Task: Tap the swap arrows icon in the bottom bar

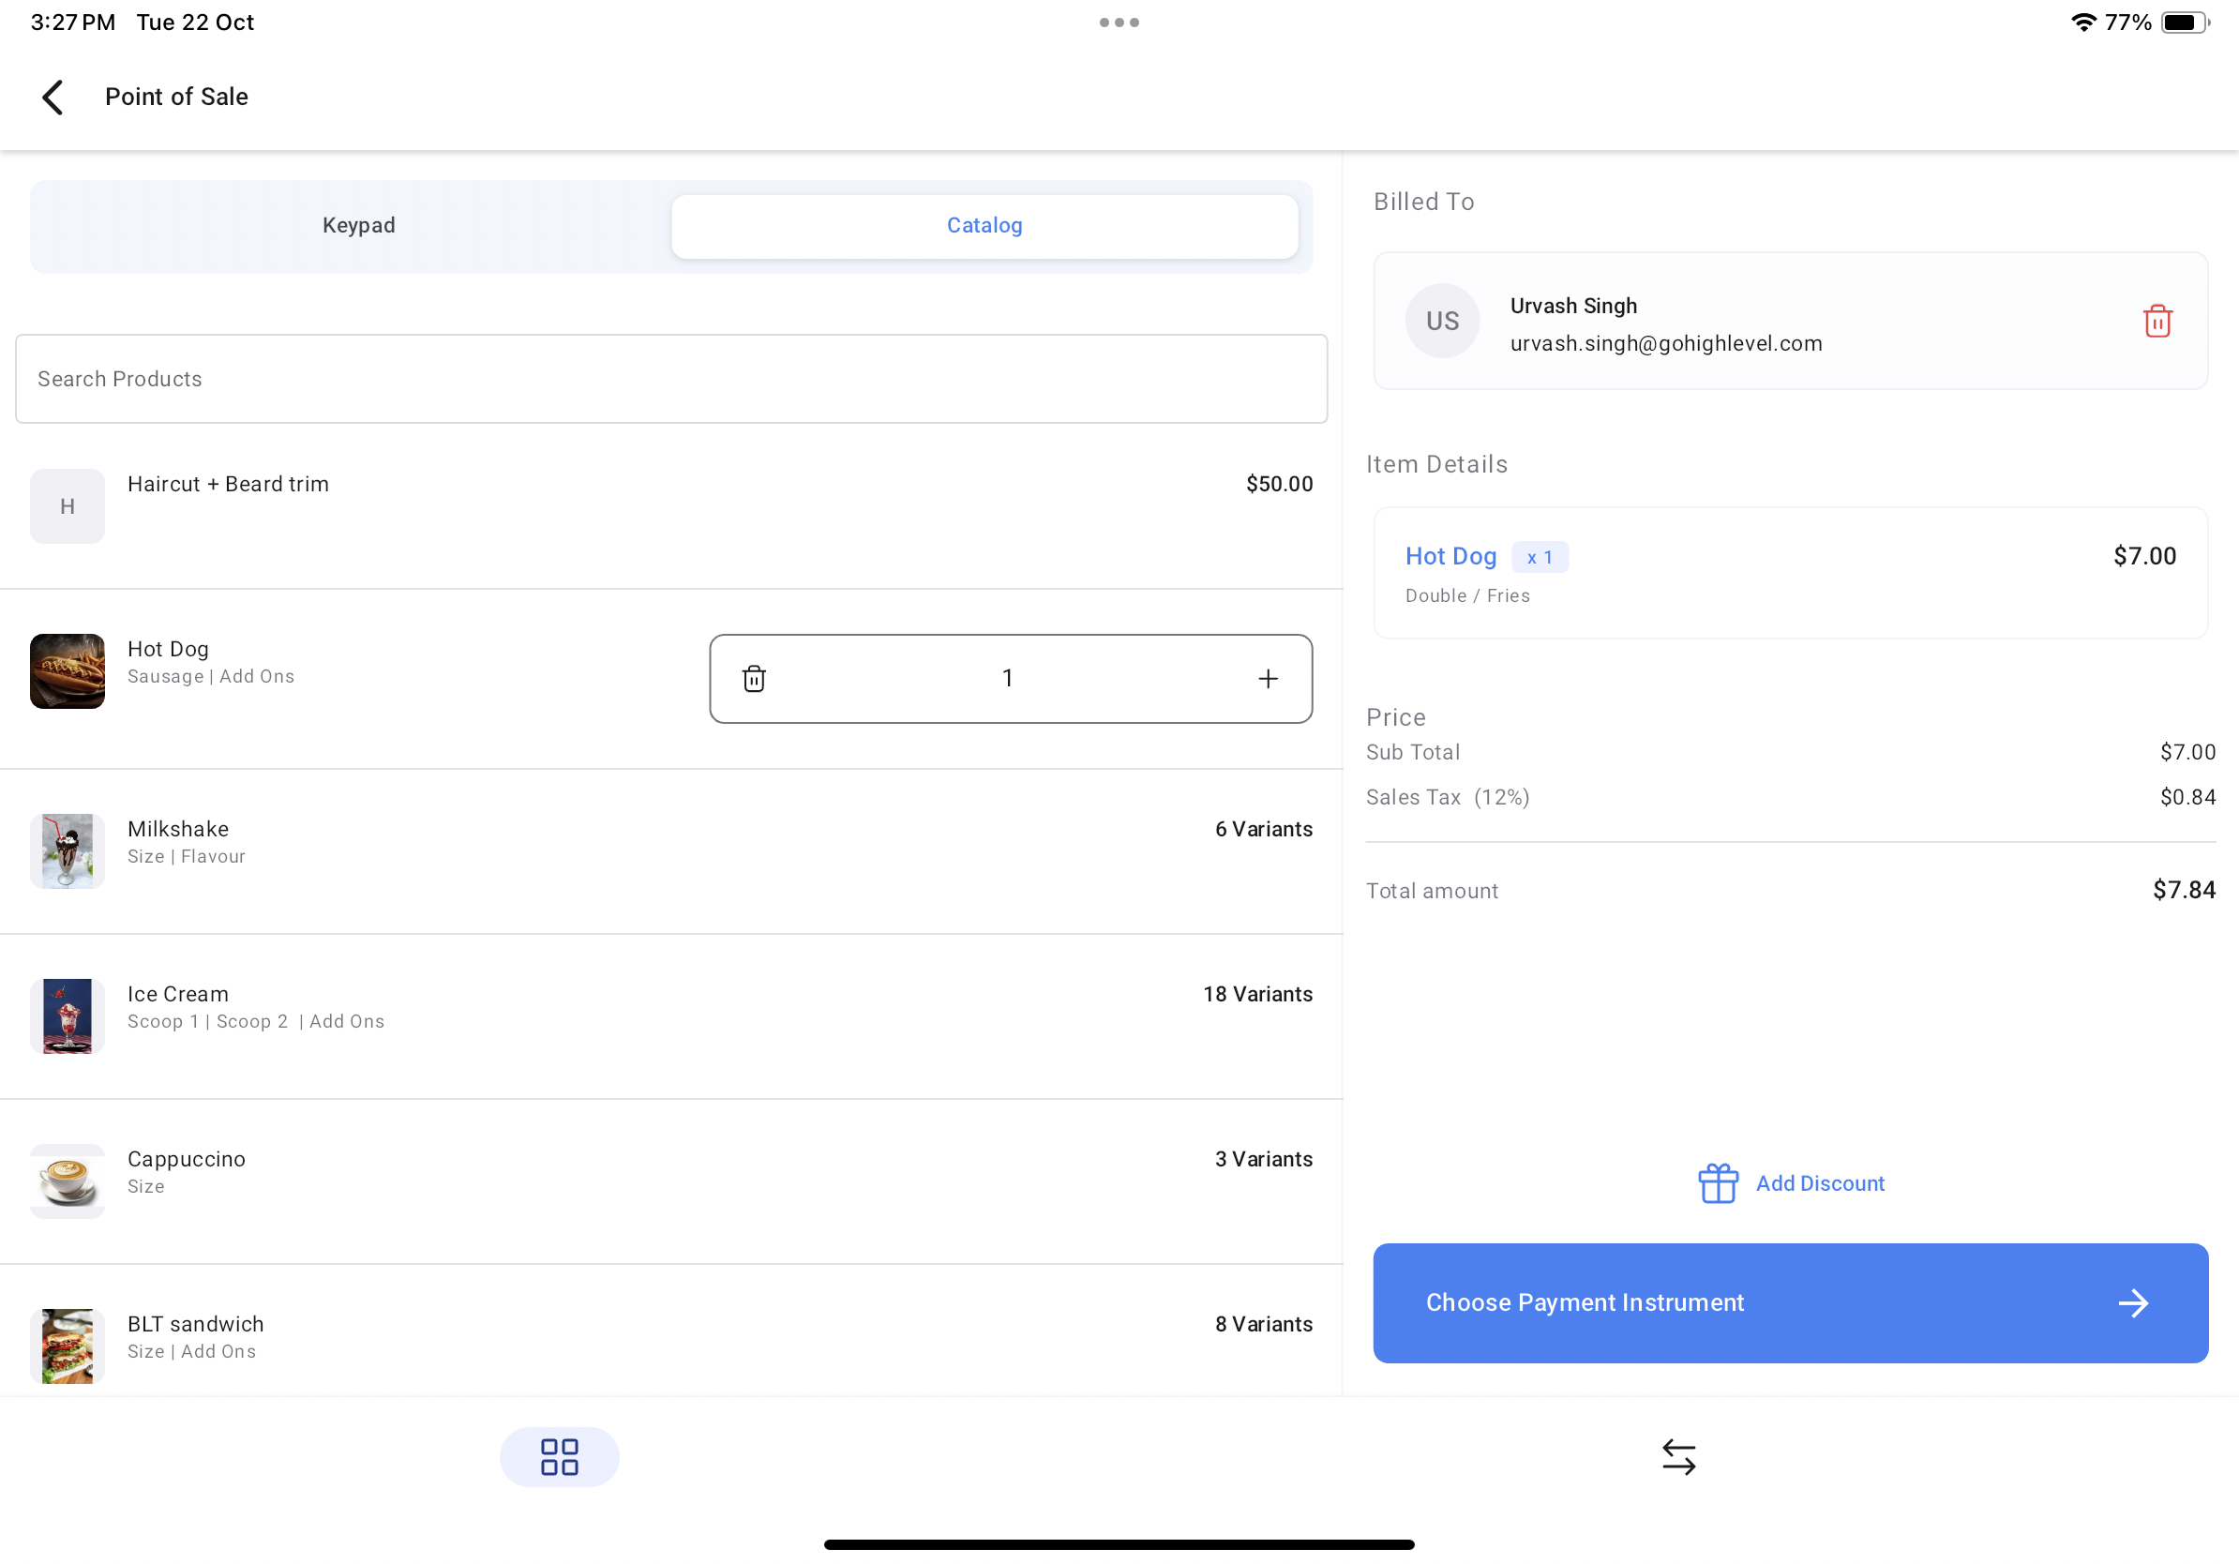Action: coord(1678,1457)
